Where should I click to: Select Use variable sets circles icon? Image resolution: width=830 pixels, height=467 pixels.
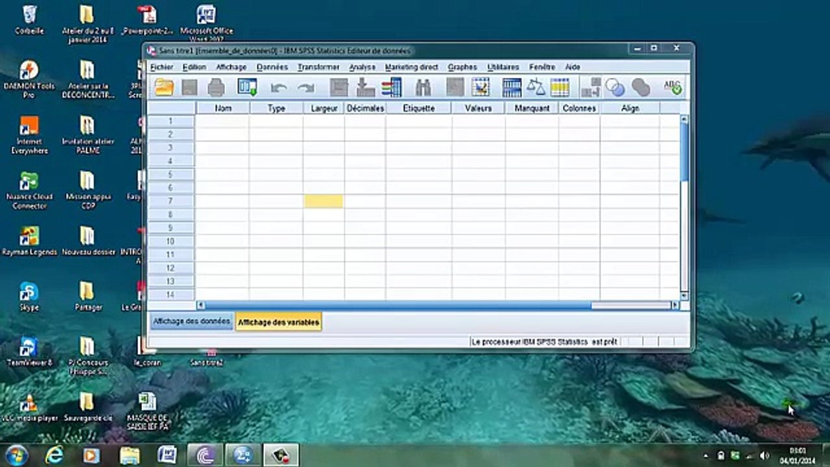coord(615,88)
